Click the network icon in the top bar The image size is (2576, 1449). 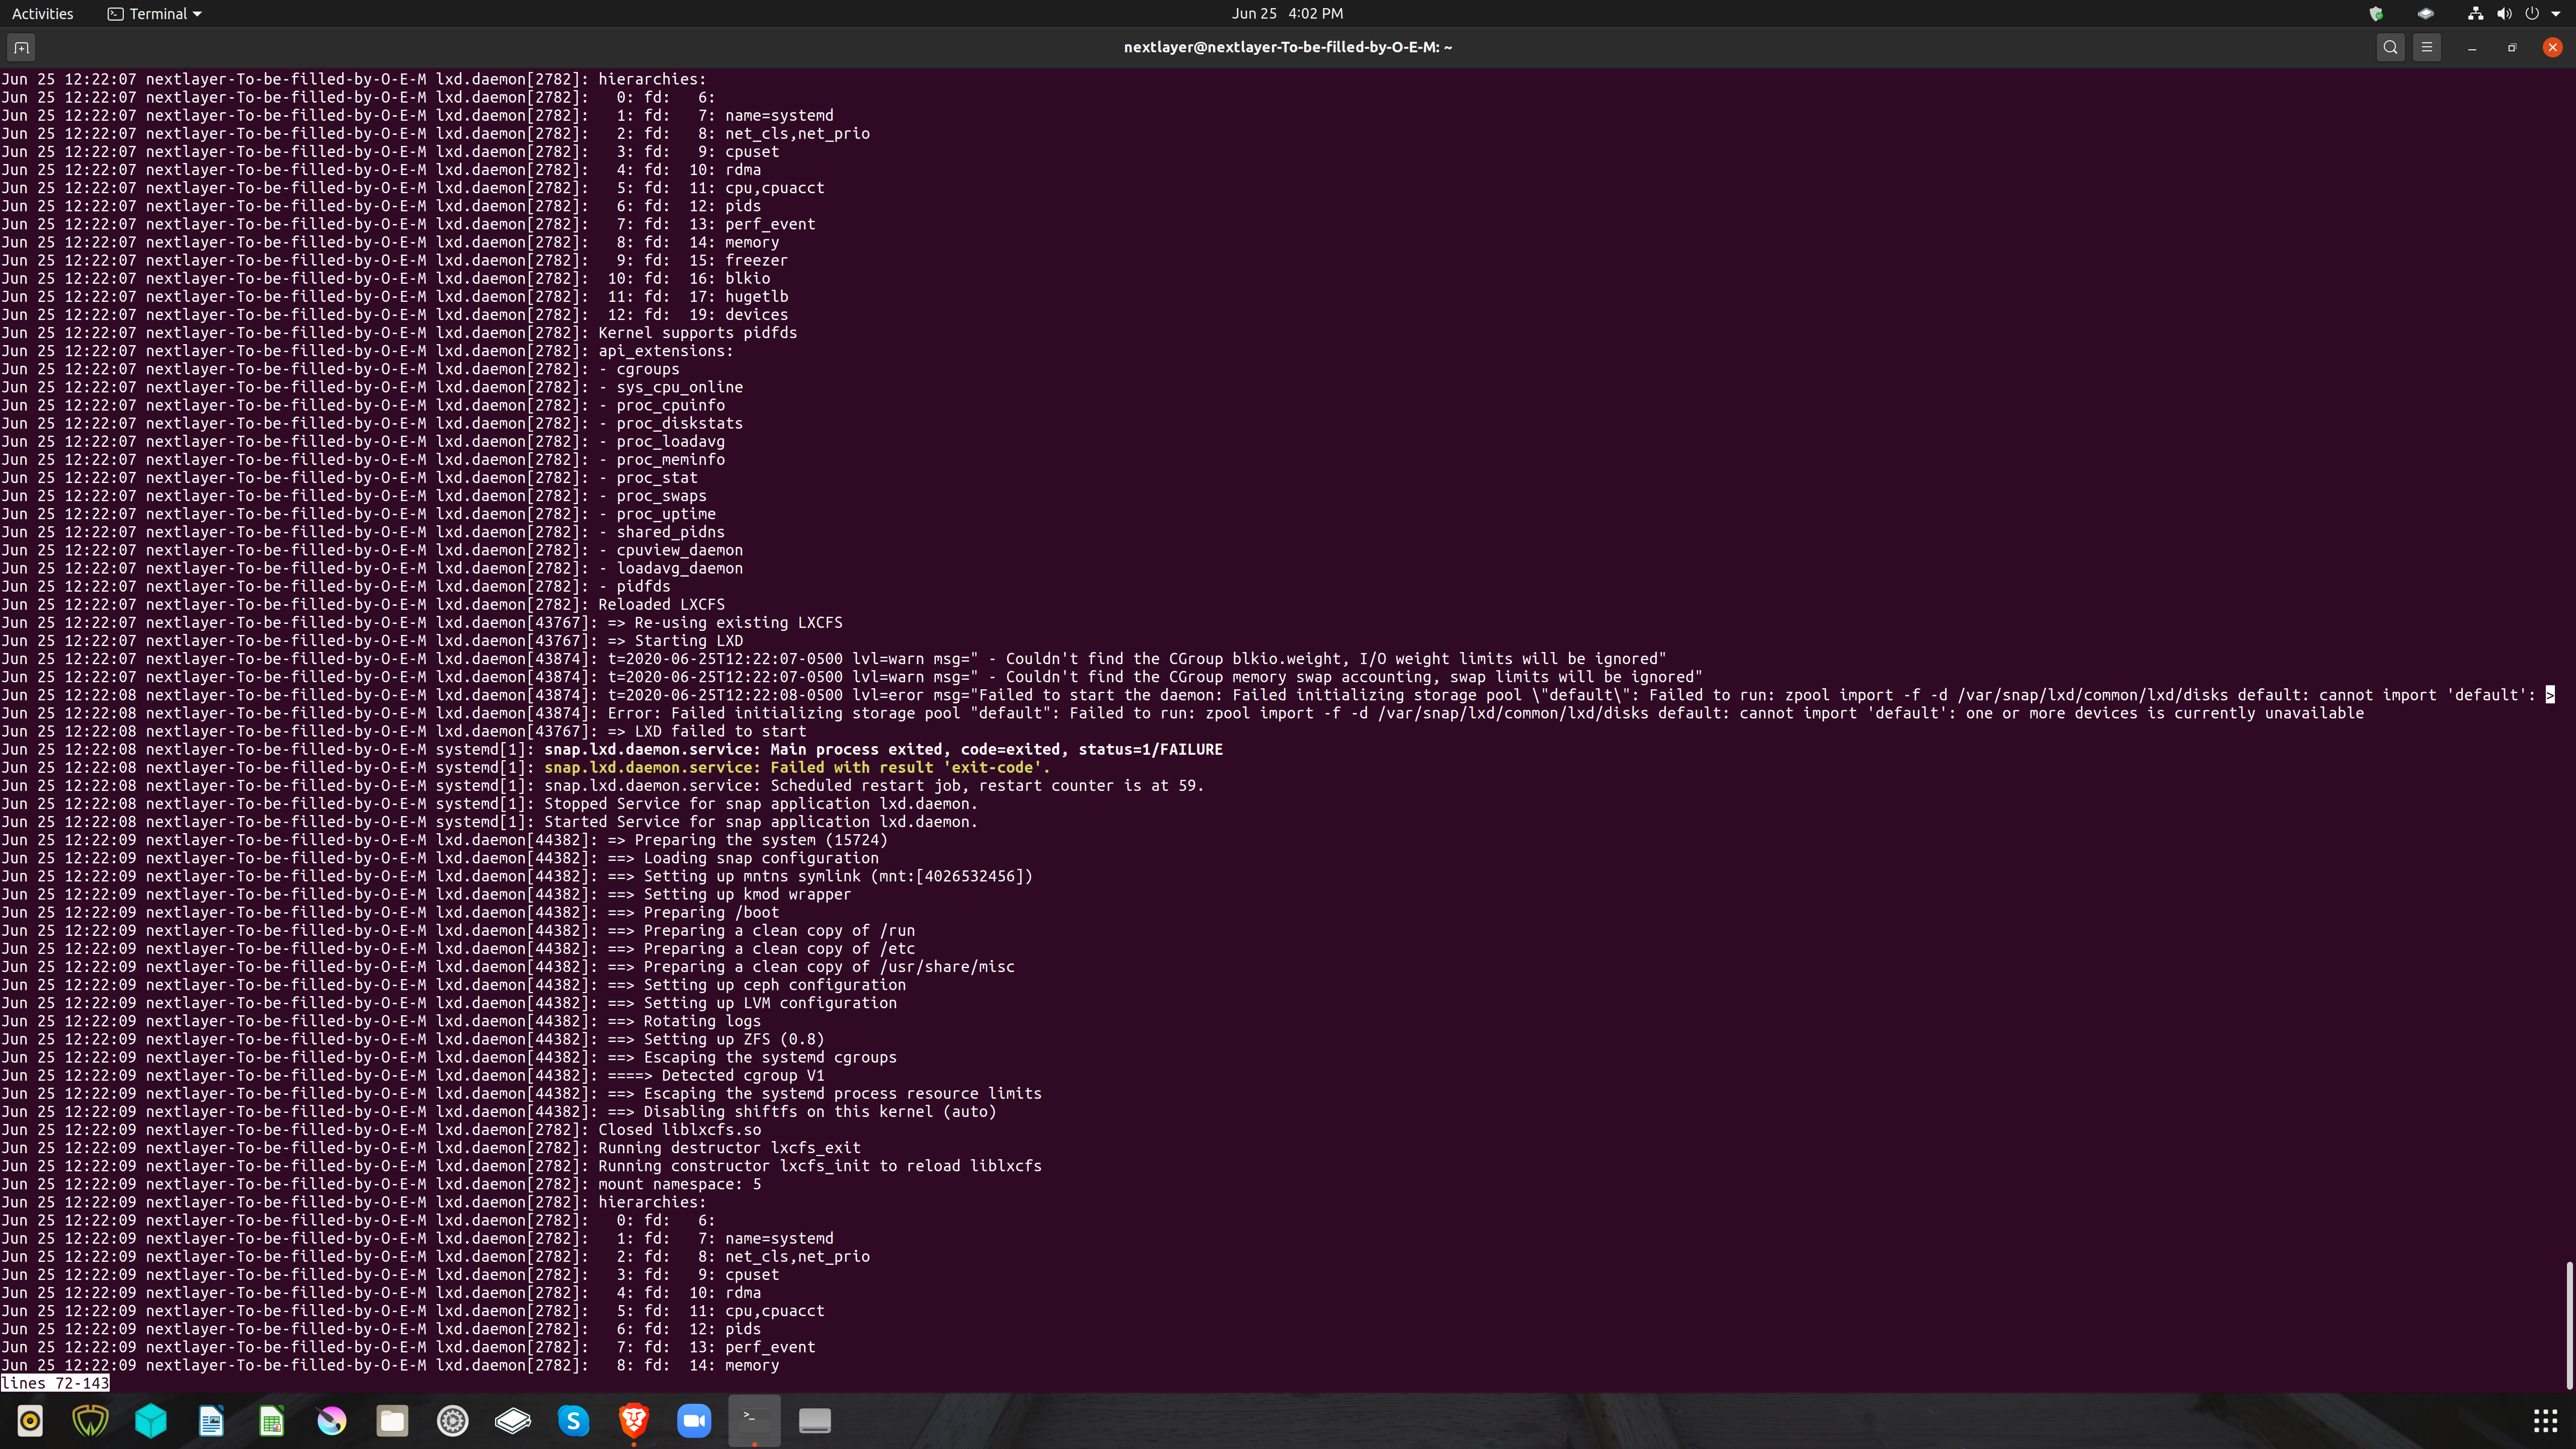click(x=2476, y=13)
